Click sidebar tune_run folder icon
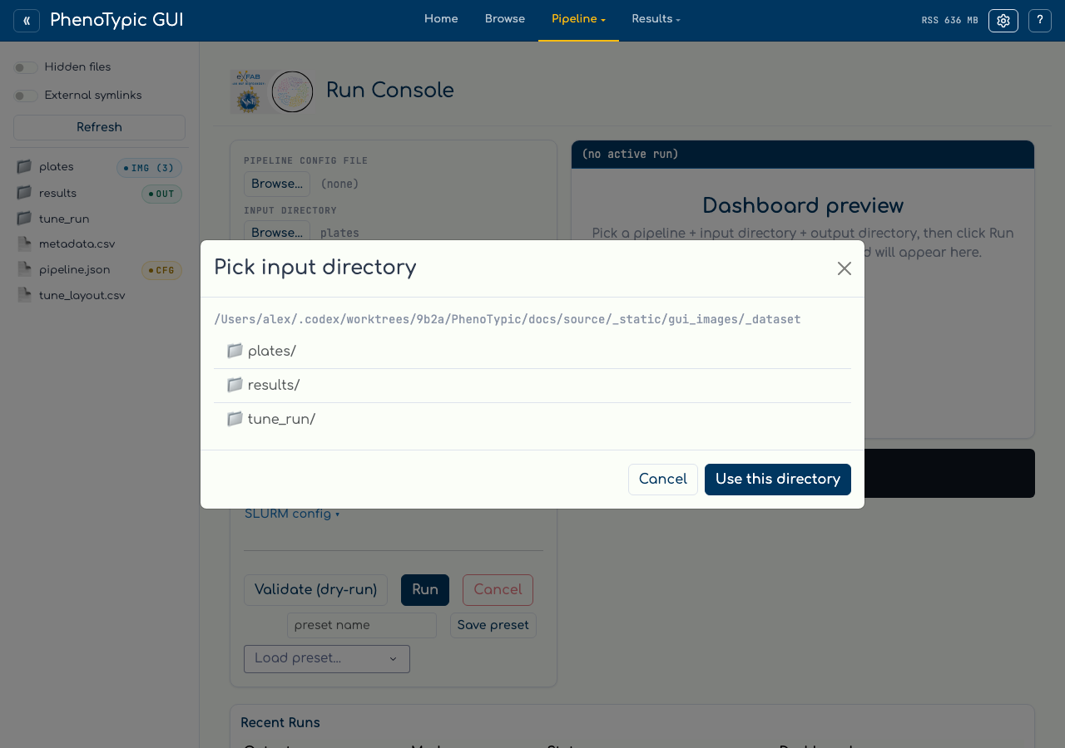Image resolution: width=1065 pixels, height=748 pixels. coord(24,219)
